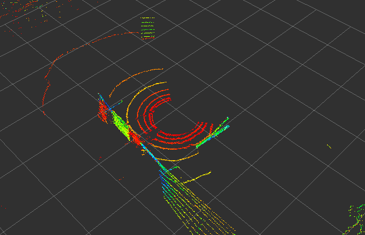Click the cyan tip of the right segment
365x235 pixels.
[227, 119]
